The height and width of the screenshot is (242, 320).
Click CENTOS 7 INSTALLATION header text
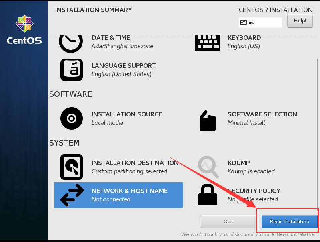point(276,10)
